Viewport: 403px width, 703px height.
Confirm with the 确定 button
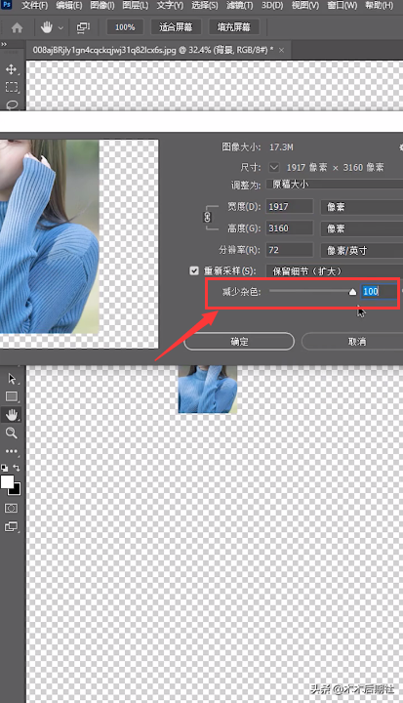239,341
